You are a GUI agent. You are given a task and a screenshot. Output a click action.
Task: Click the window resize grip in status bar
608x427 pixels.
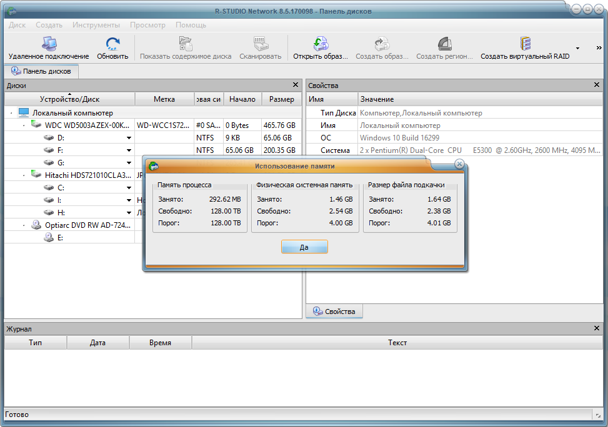coord(598,415)
